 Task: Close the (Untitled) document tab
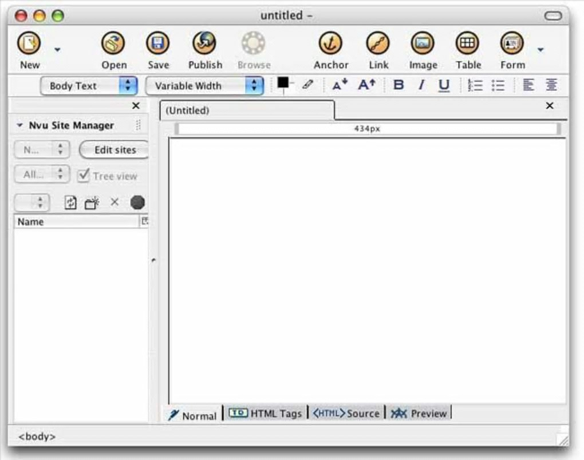click(550, 106)
